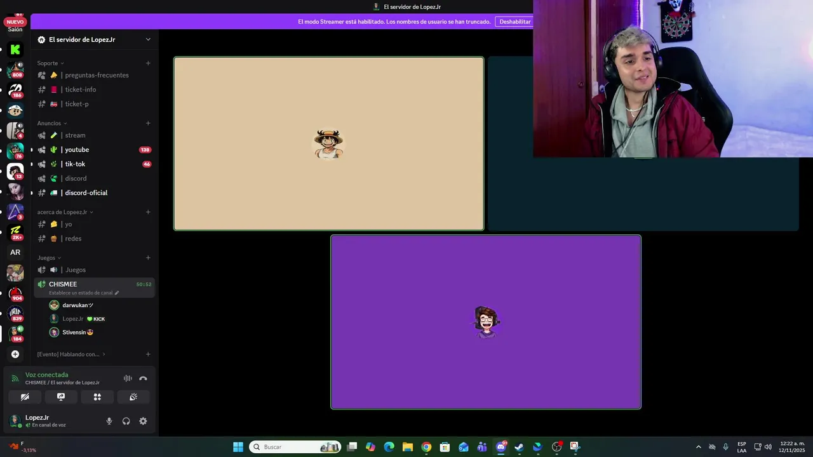Open the server with 186 badge
813x457 pixels.
click(15, 90)
